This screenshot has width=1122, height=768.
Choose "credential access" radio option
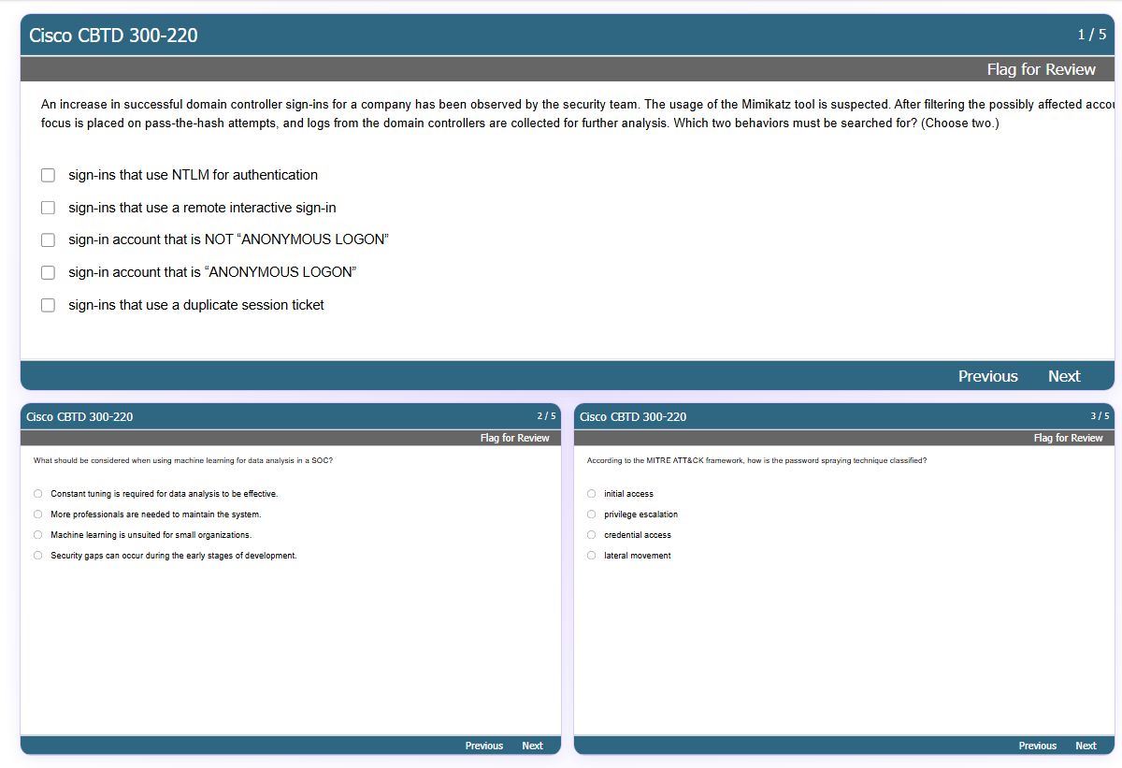click(592, 535)
